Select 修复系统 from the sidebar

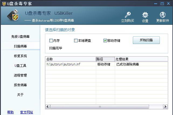click(20, 56)
